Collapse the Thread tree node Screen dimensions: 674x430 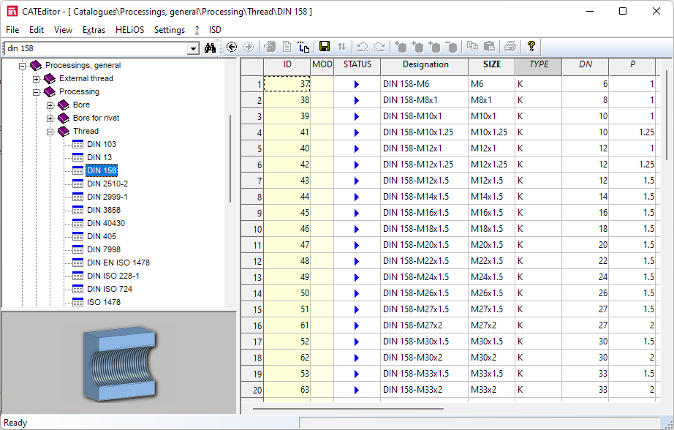[50, 132]
